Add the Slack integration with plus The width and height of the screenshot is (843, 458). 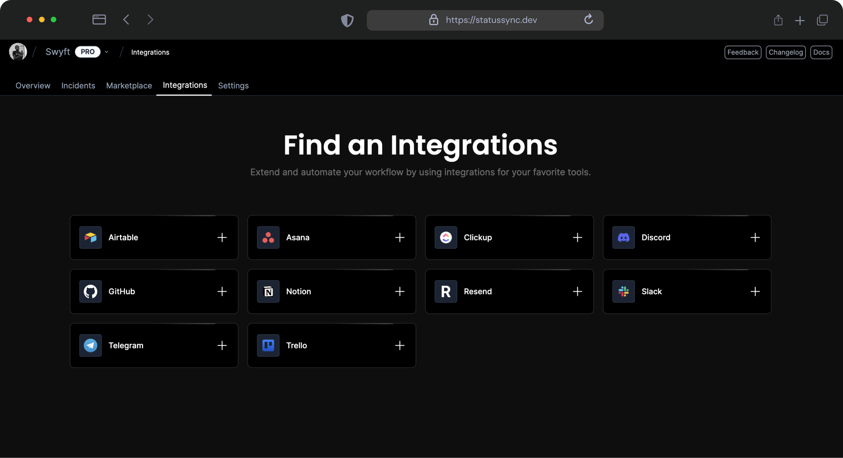pos(755,291)
